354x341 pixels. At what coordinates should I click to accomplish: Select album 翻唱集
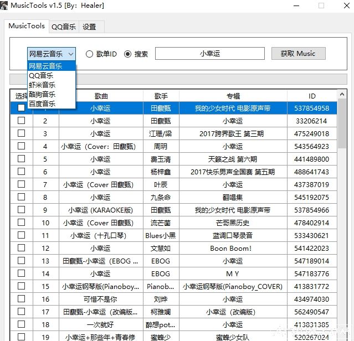(x=233, y=197)
